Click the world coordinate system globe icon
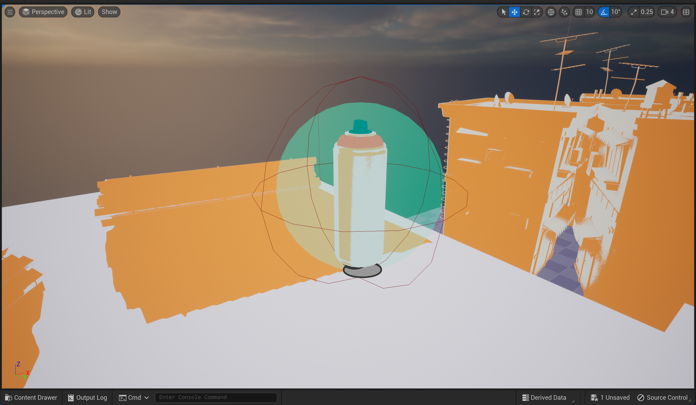Screen dimensions: 696x405 pyautogui.click(x=551, y=12)
